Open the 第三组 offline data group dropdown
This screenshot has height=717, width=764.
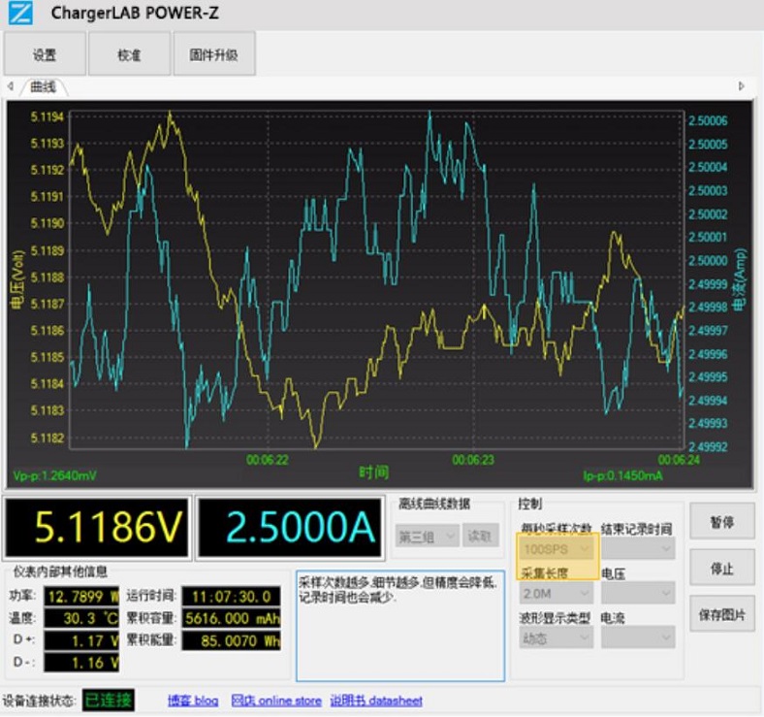pyautogui.click(x=427, y=536)
